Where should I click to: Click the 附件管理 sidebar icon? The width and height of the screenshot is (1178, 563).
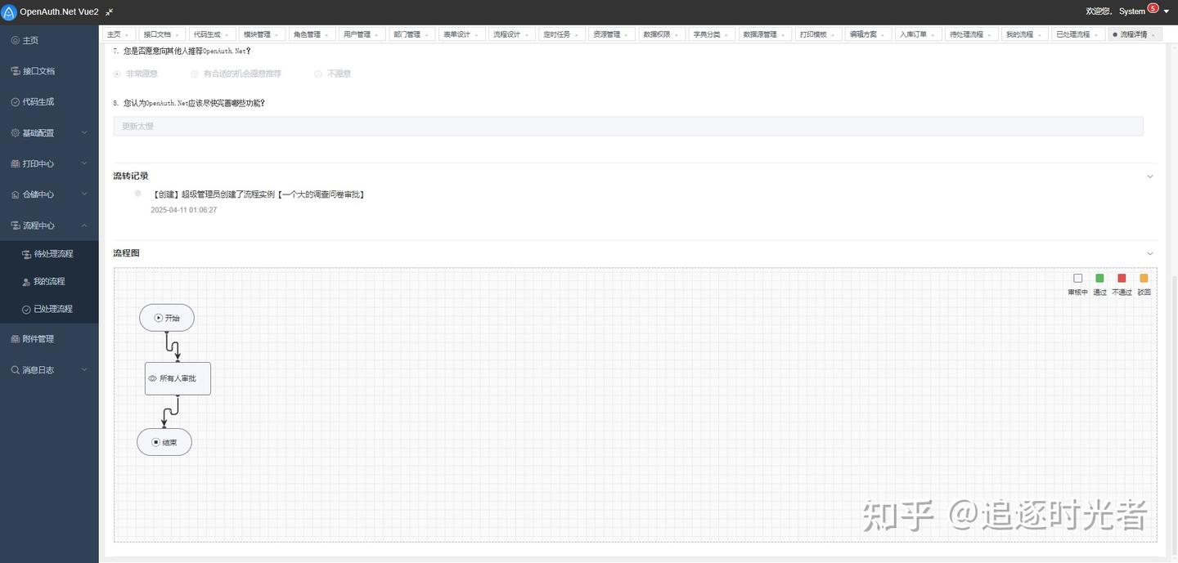point(14,337)
